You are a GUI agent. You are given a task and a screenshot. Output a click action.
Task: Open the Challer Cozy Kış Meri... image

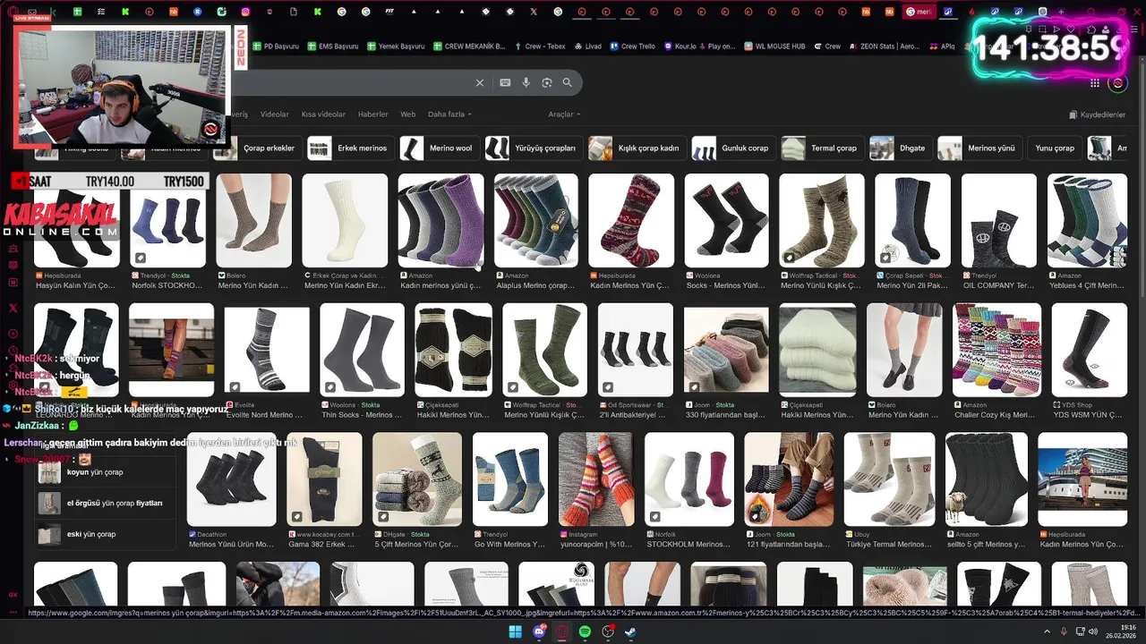[x=996, y=350]
